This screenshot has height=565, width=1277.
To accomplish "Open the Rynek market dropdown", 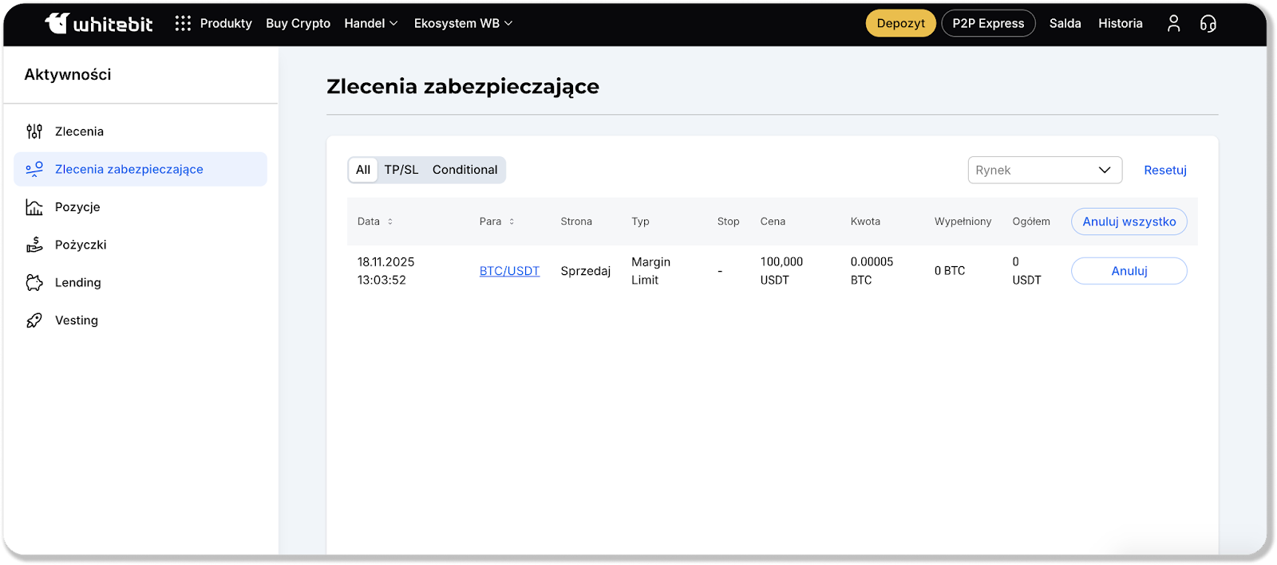I will click(x=1045, y=170).
